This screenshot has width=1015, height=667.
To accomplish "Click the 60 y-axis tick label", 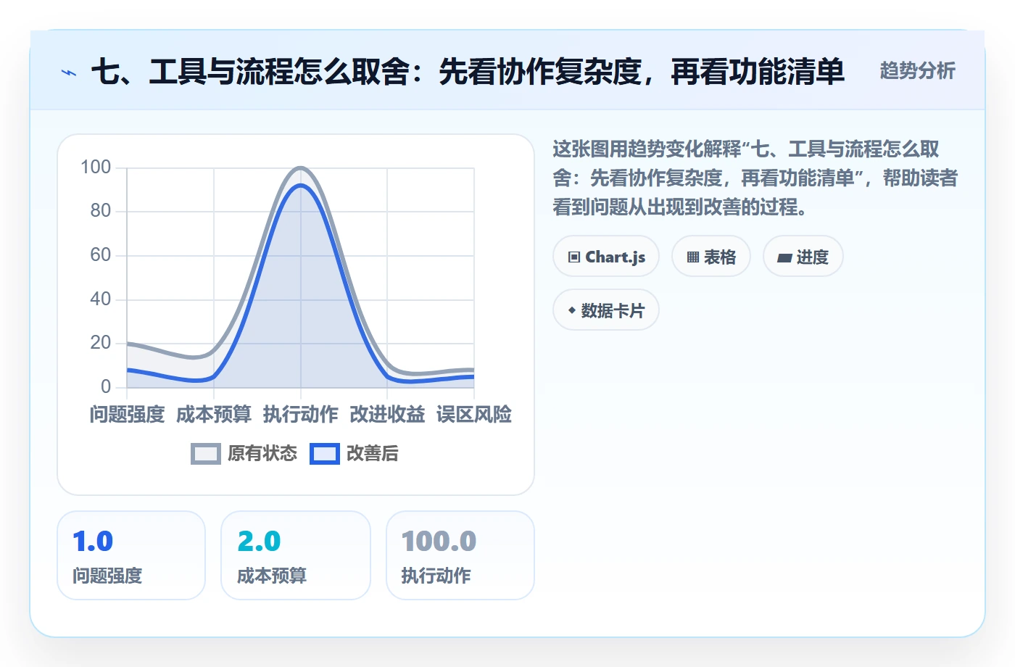I will 101,255.
